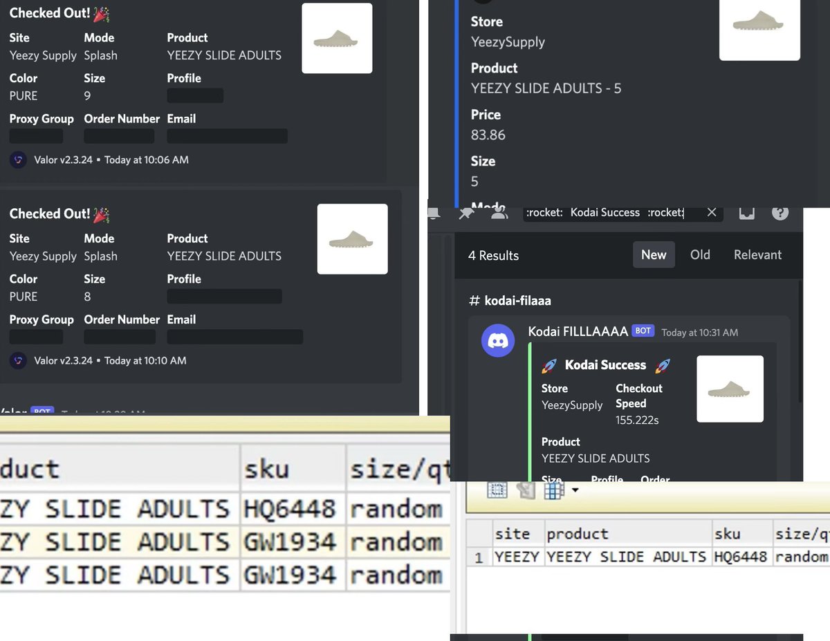
Task: Click the 4 Results label
Action: [x=493, y=256]
